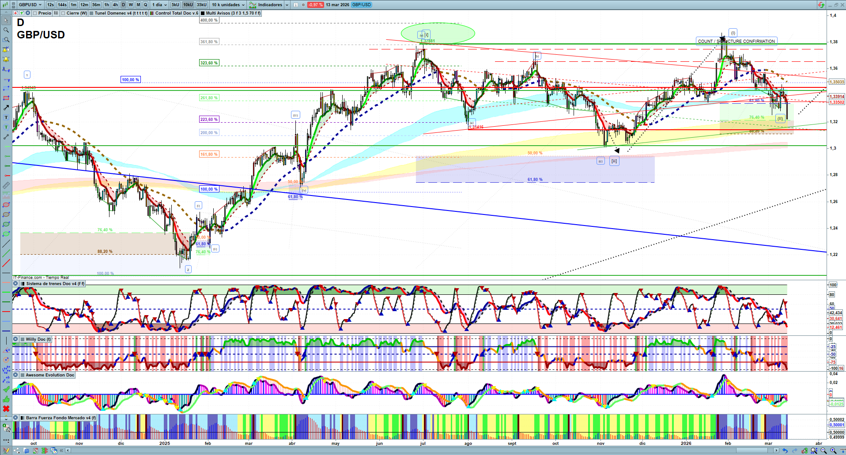Viewport: 846px width, 455px height.
Task: Toggle the Precio checkbox
Action: tap(35, 13)
